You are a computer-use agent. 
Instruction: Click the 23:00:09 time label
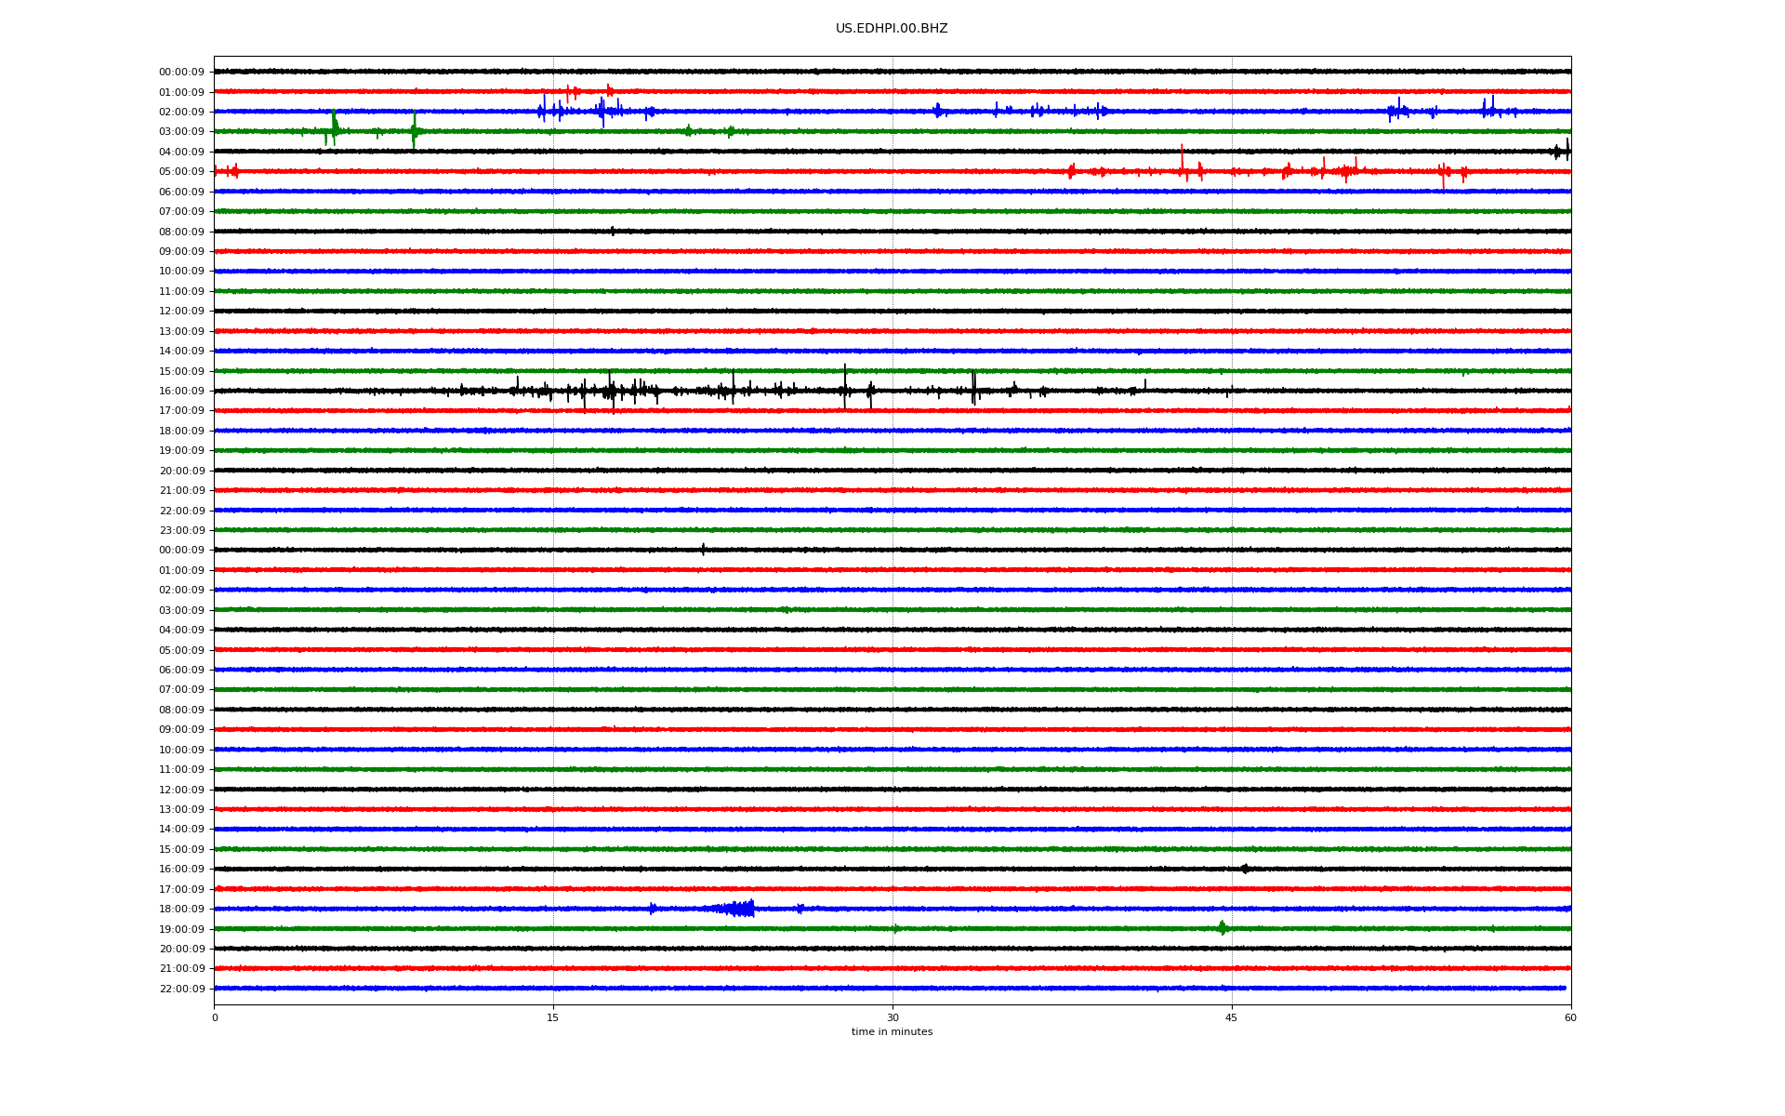[x=181, y=530]
